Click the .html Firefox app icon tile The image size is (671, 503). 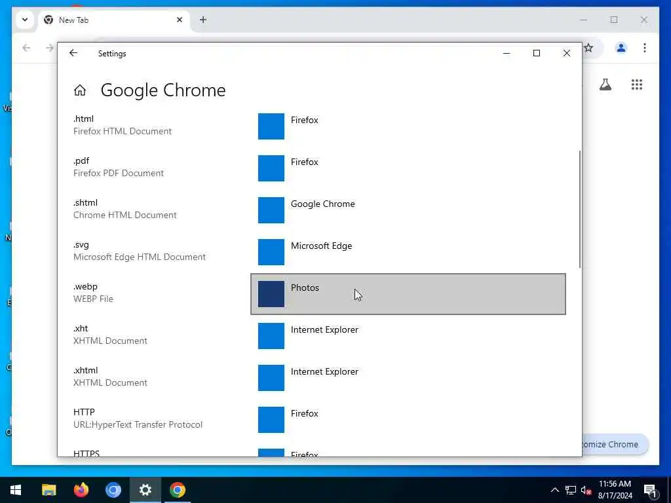click(271, 126)
